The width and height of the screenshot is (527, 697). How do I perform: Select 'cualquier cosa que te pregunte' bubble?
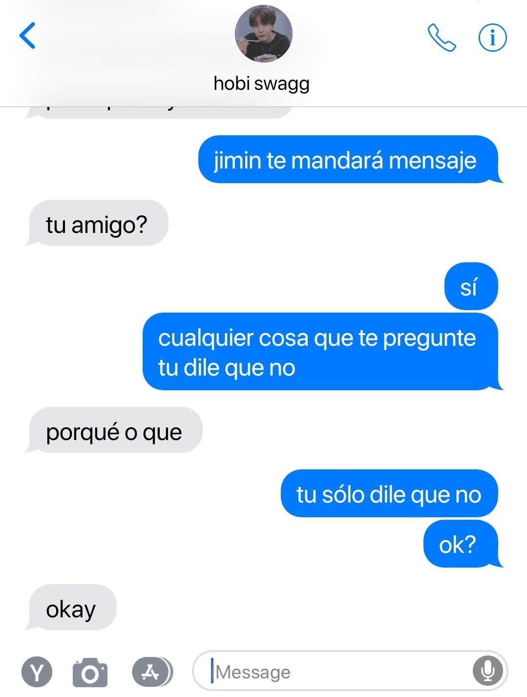321,352
